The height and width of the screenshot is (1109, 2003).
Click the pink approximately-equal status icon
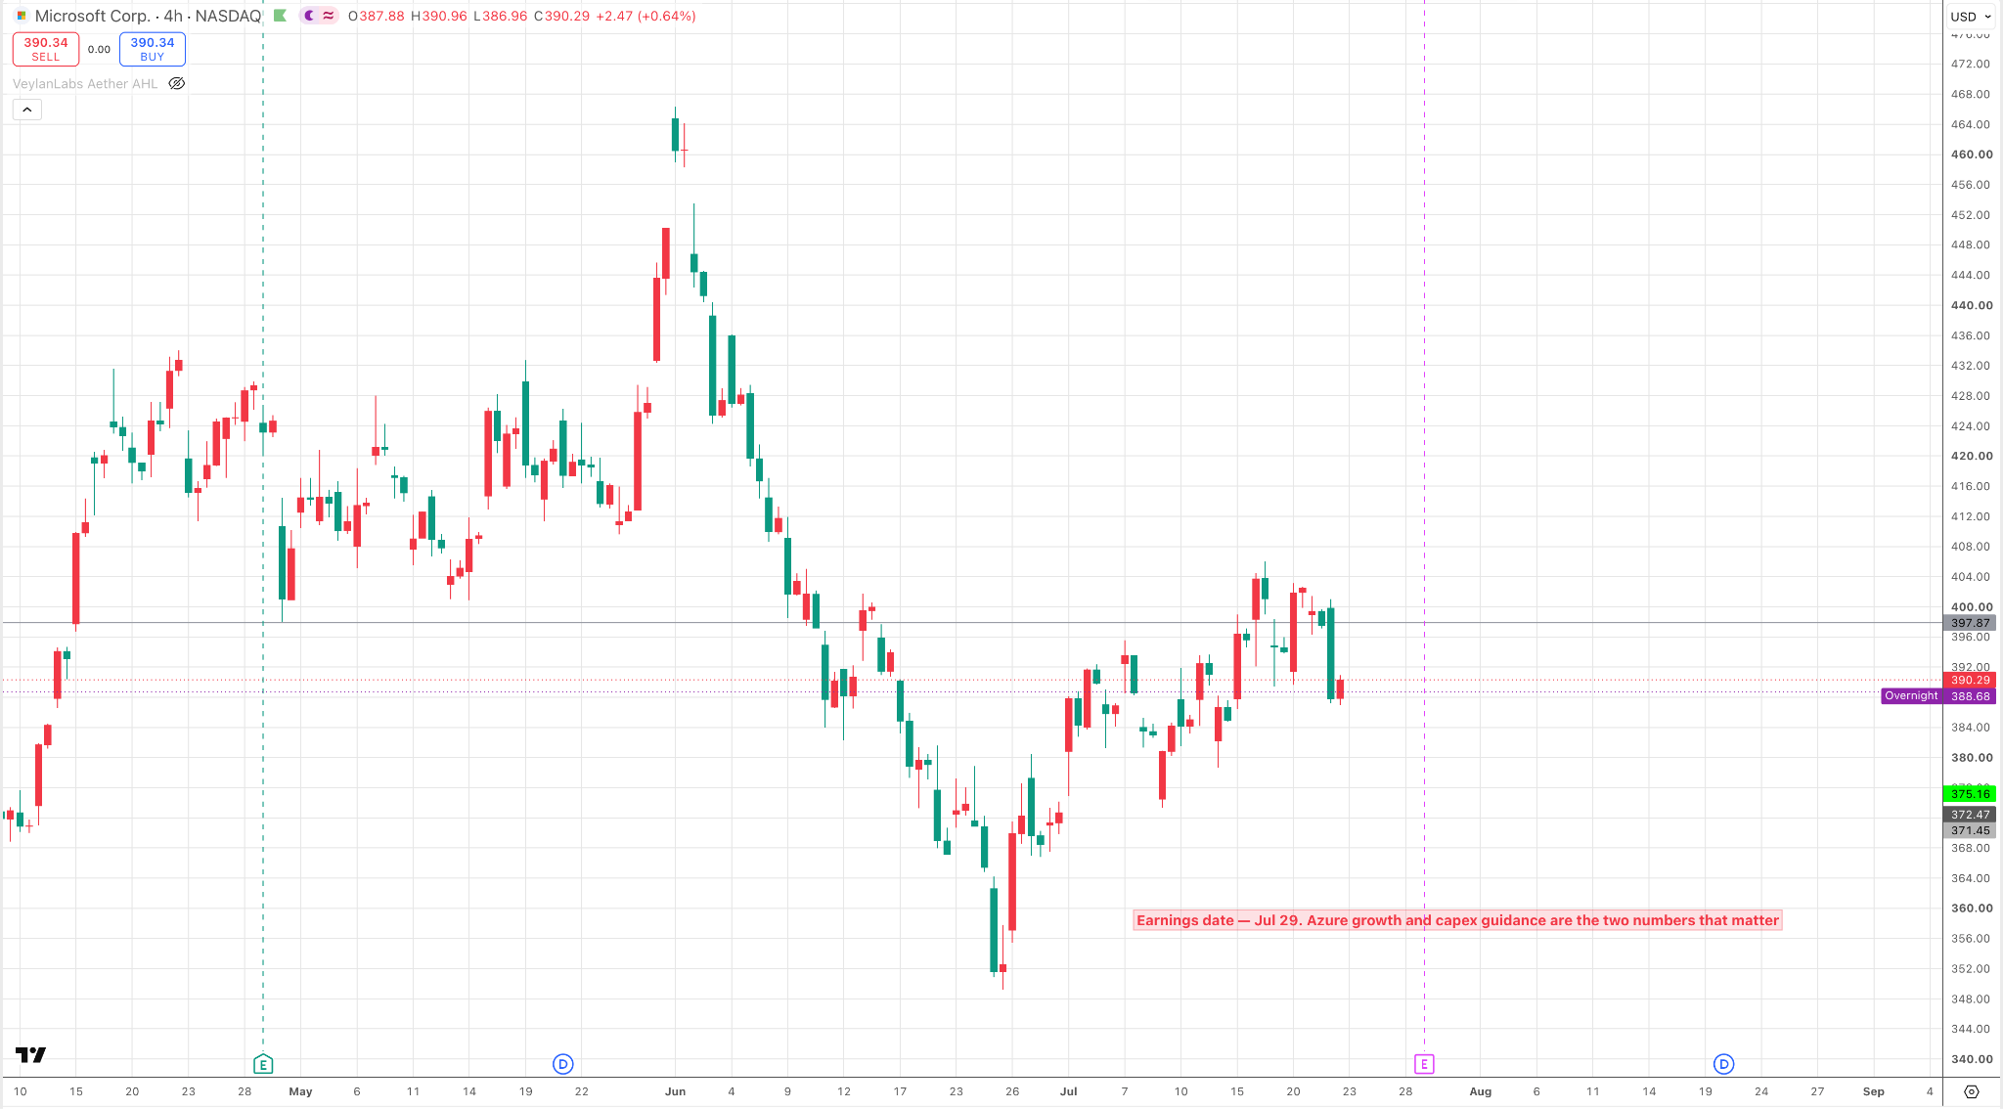tap(329, 16)
